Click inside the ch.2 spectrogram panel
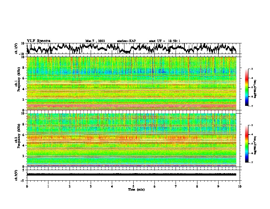270x209 pixels. pos(131,140)
